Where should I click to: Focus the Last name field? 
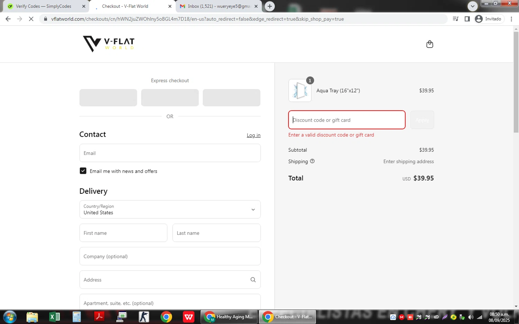point(217,233)
